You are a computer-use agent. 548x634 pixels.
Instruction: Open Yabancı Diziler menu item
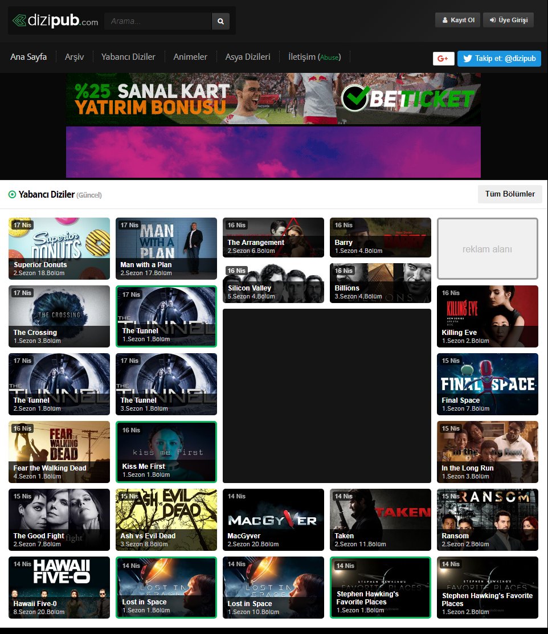(128, 56)
